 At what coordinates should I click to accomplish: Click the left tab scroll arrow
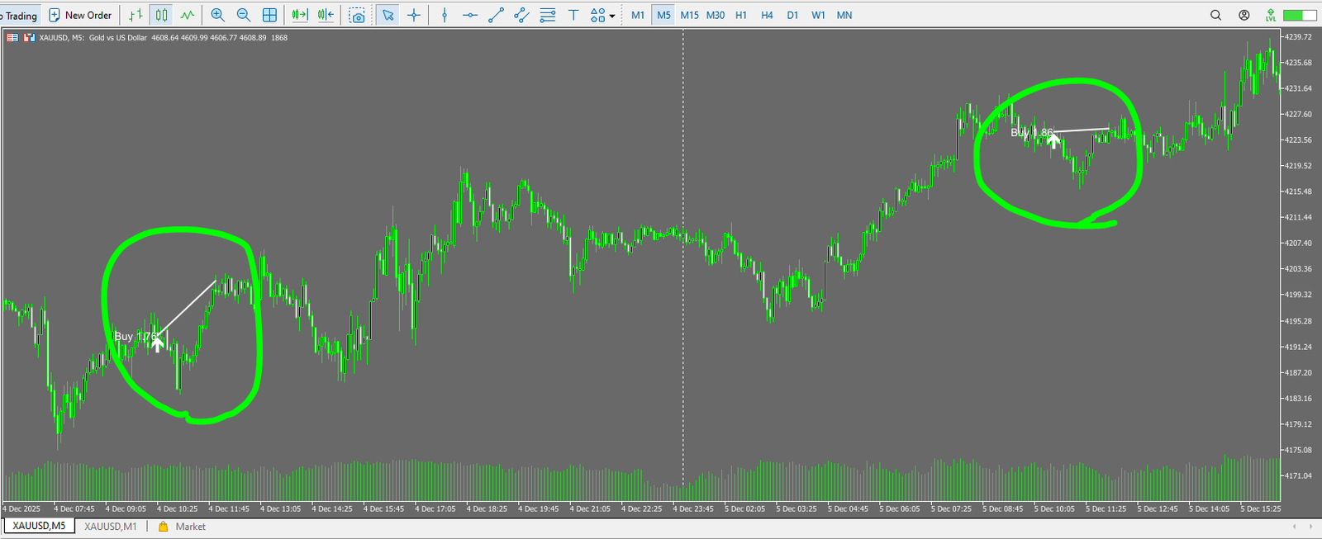point(1294,526)
